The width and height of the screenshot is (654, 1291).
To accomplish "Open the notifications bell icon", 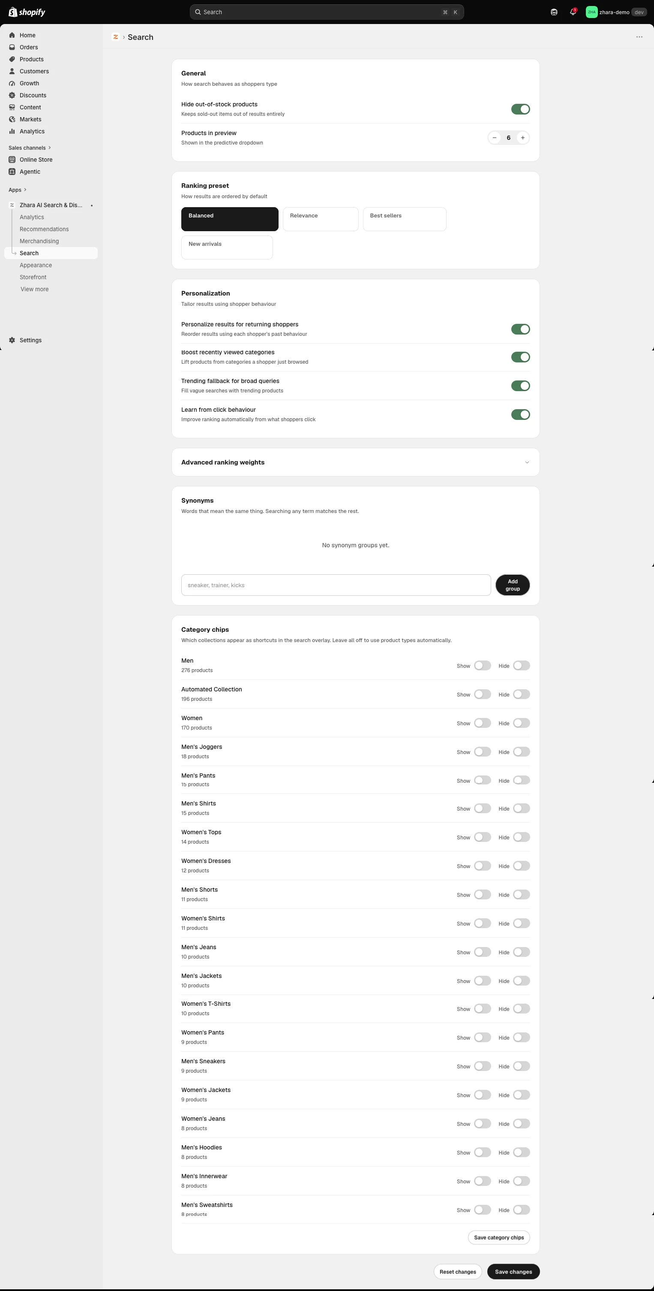I will pos(573,12).
